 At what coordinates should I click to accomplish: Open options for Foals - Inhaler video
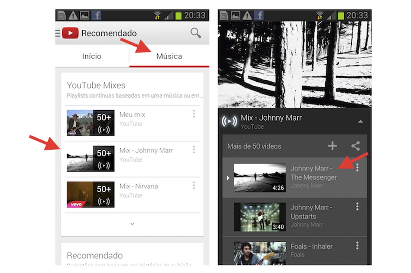coord(357,246)
